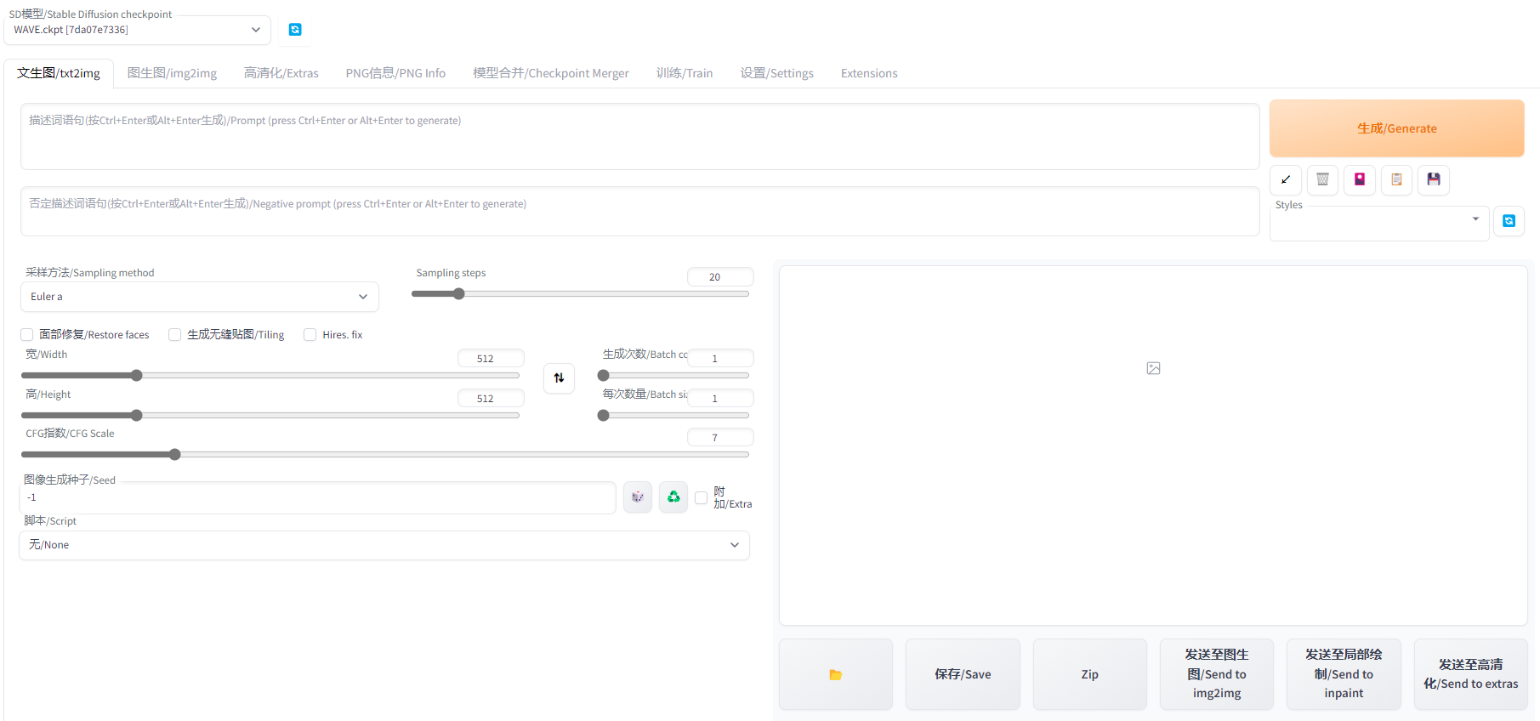Refresh the Stable Diffusion checkpoint list
The height and width of the screenshot is (721, 1540).
(295, 30)
